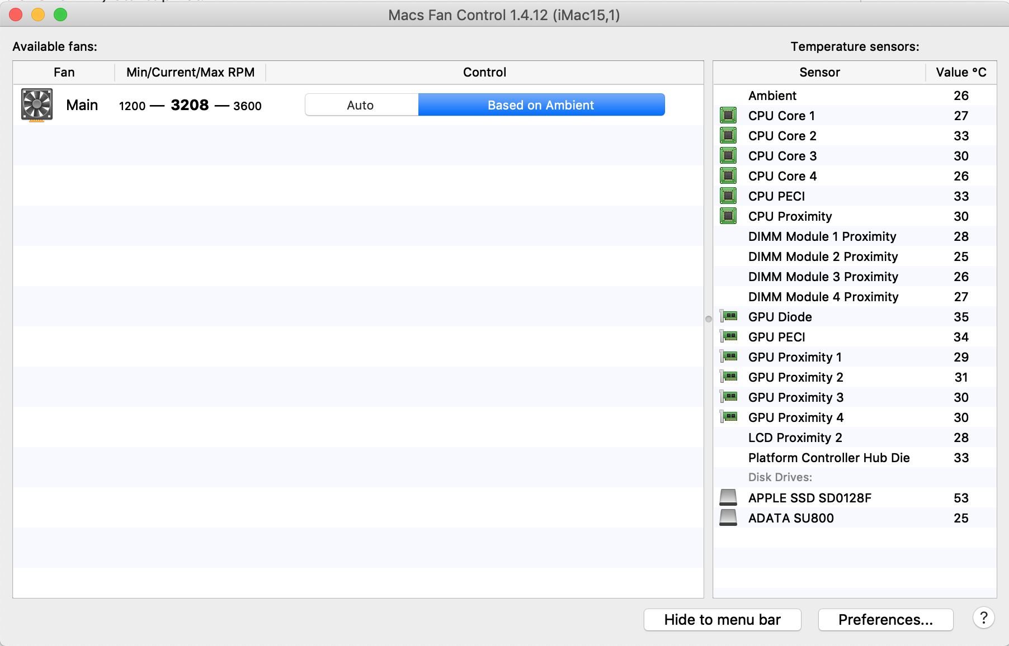Minimize the Macs Fan Control window
The height and width of the screenshot is (646, 1009).
pyautogui.click(x=38, y=15)
